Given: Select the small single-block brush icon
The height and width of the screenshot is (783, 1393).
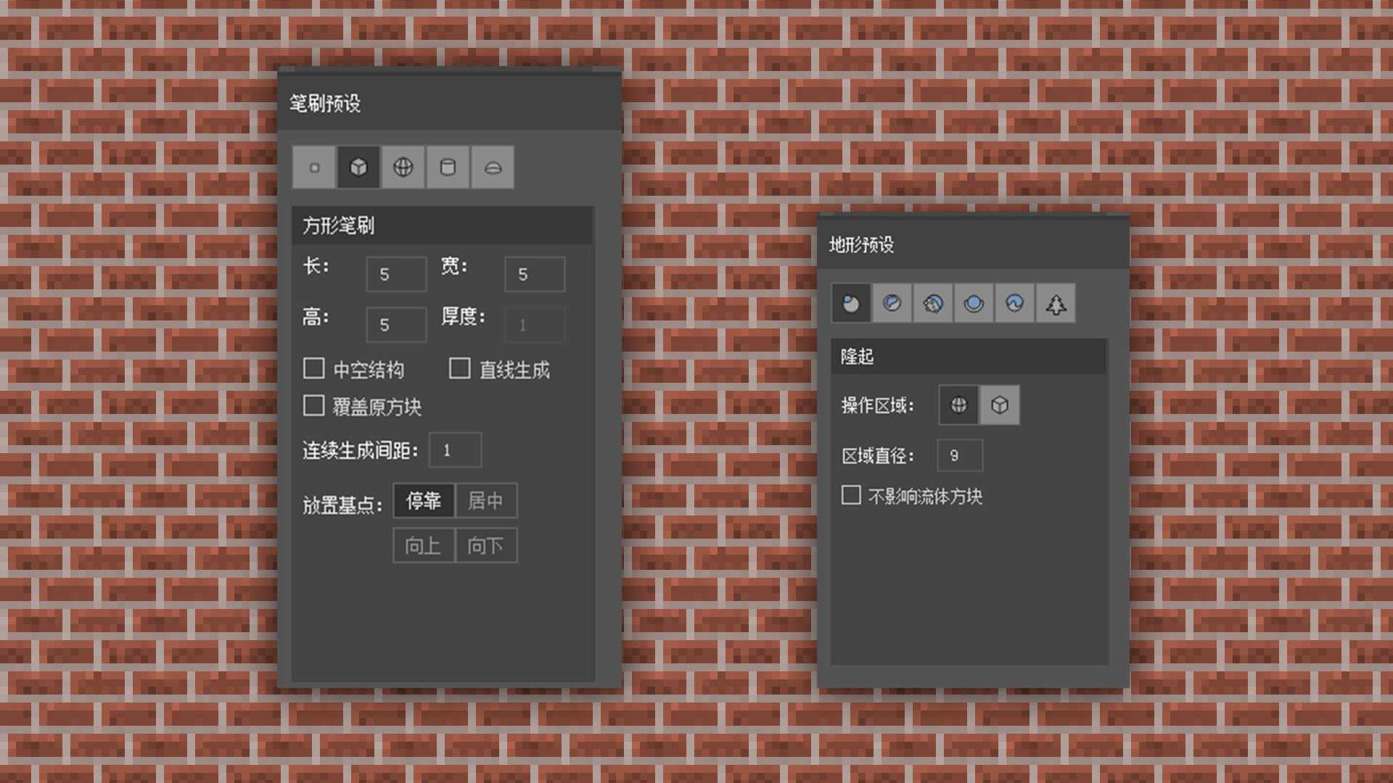Looking at the screenshot, I should (314, 167).
